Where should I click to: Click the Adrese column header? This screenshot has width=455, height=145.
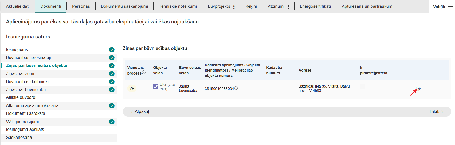(x=305, y=70)
